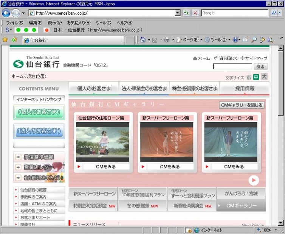Click CMギャラリーを閉じる button

tap(242, 105)
